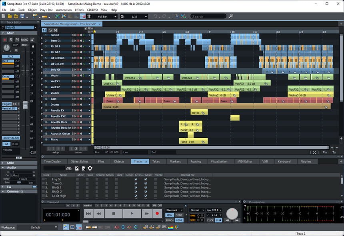This screenshot has height=236, width=344.
Task: Toggle the LOOP button in transport
Action: [x=179, y=220]
